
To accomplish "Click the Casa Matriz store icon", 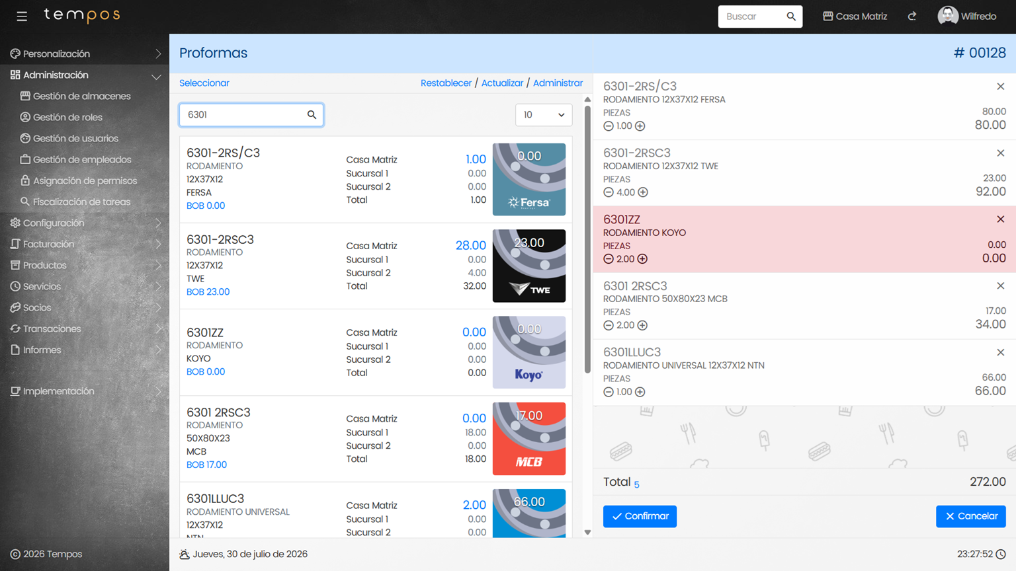I will pos(827,16).
